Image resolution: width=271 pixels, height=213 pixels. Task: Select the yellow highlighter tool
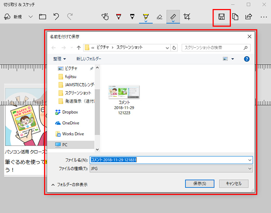(146, 17)
